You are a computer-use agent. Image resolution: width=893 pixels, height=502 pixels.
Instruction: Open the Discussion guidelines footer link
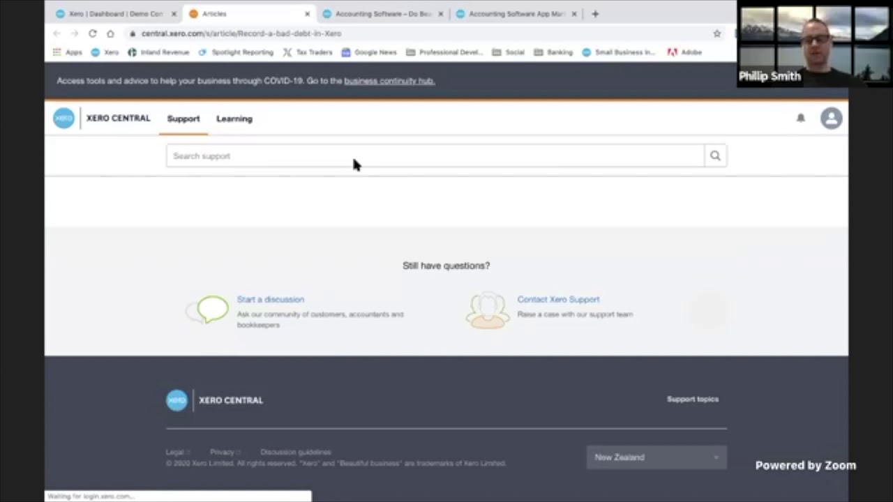point(296,452)
